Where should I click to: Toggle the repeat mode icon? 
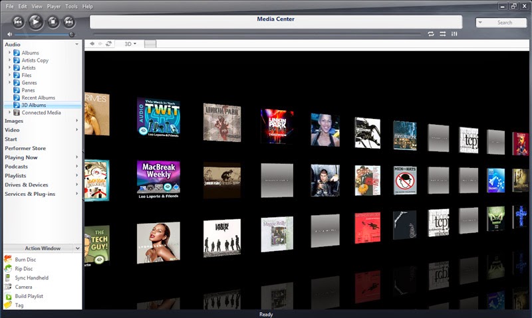[431, 34]
